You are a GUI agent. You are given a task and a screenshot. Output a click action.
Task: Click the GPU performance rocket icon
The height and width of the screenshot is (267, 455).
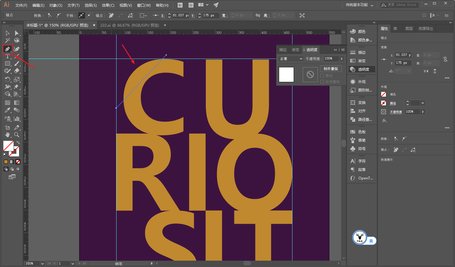216,5
